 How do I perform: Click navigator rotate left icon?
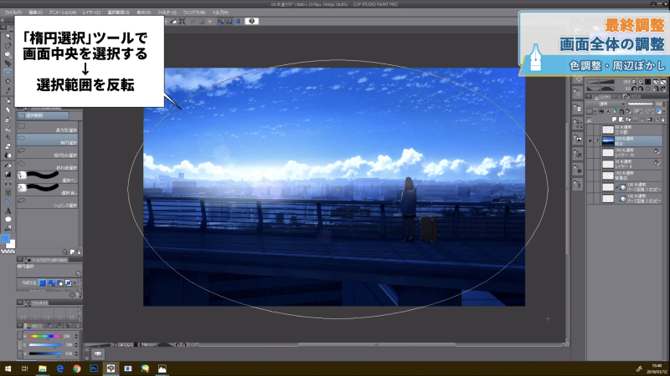pyautogui.click(x=634, y=89)
